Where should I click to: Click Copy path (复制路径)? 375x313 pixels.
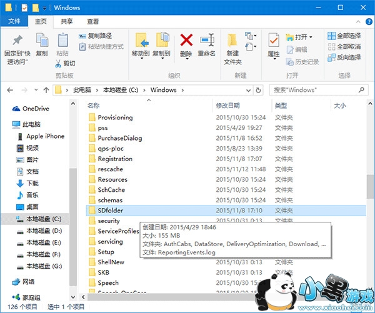click(95, 36)
